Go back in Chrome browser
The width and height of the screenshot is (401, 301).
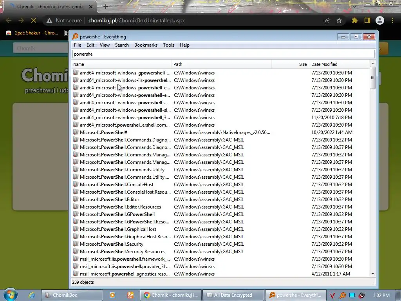tap(9, 20)
